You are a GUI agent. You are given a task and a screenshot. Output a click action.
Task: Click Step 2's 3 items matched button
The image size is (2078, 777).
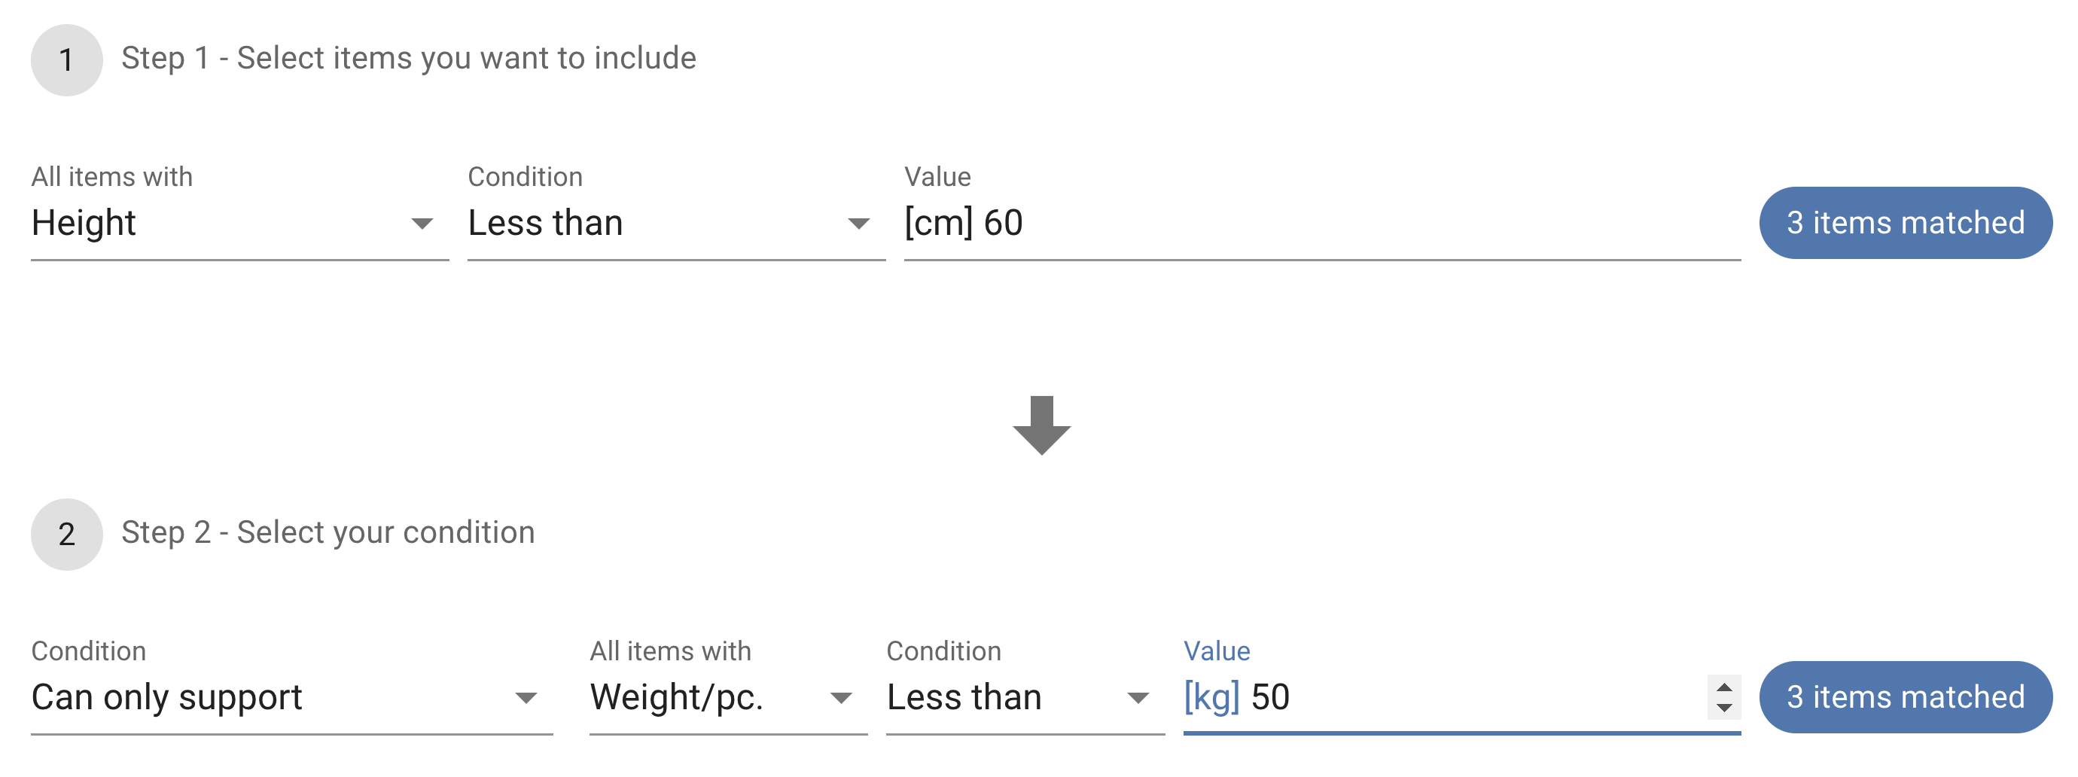point(1905,697)
